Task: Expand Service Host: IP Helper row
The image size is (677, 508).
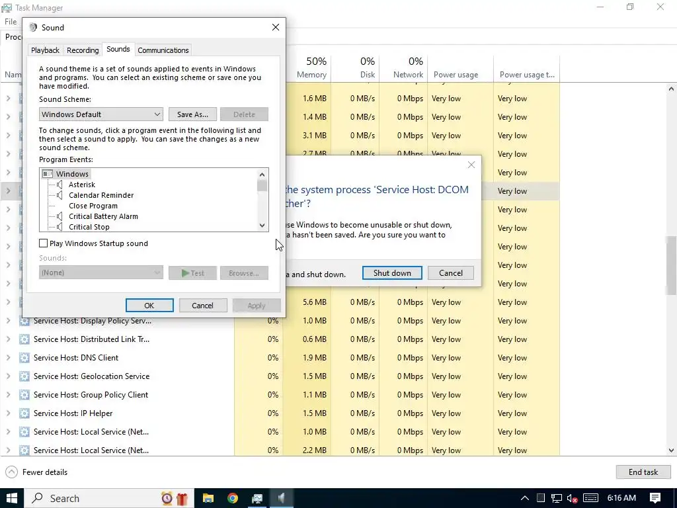Action: pos(8,413)
